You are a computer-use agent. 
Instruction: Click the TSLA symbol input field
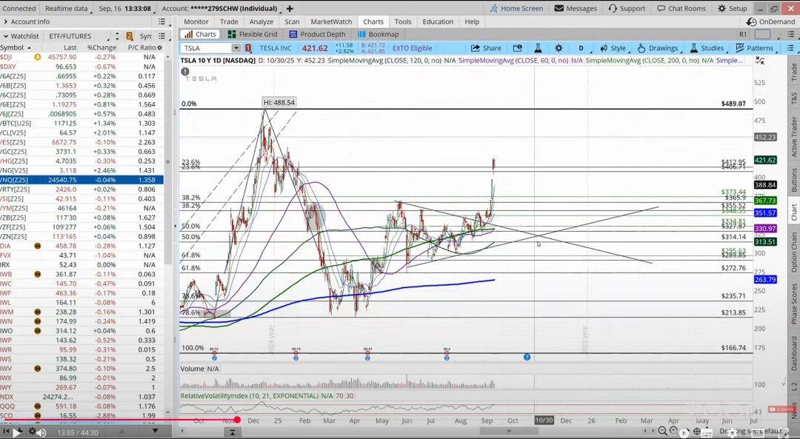(206, 48)
